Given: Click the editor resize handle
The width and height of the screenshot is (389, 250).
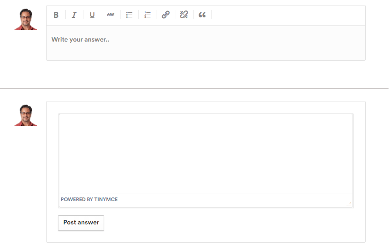Looking at the screenshot, I should tap(349, 204).
